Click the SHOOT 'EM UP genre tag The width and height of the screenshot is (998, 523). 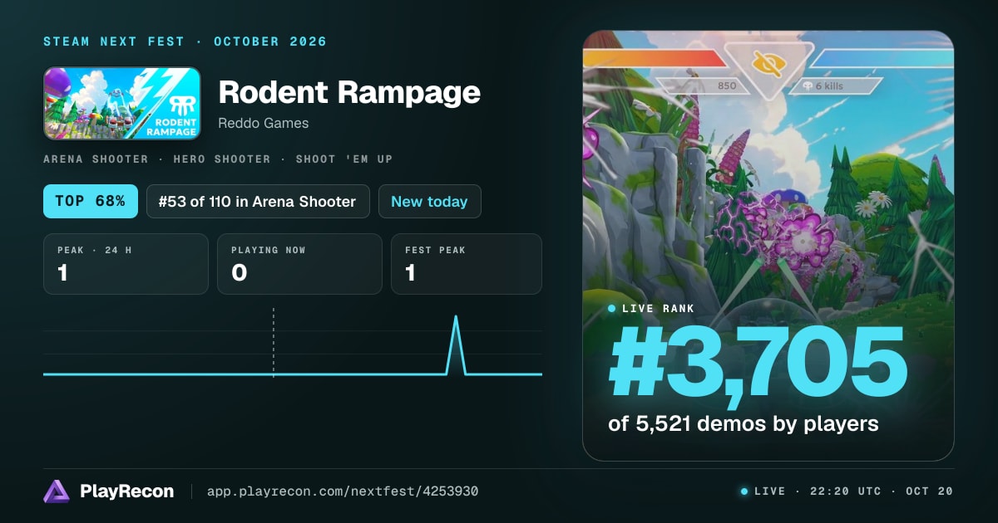344,159
